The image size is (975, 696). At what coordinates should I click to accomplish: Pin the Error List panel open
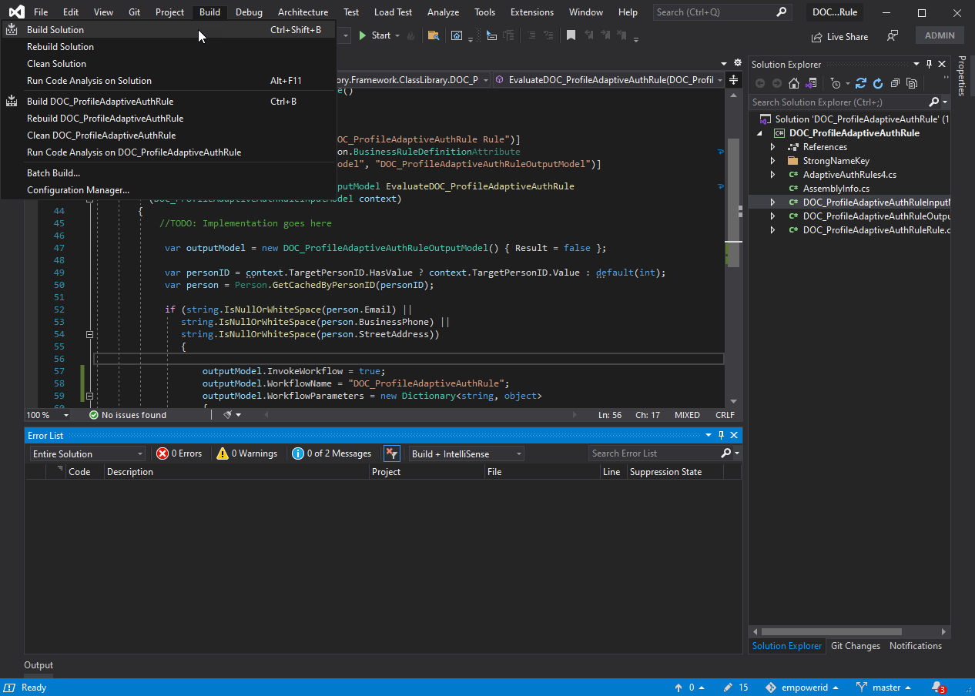click(720, 435)
